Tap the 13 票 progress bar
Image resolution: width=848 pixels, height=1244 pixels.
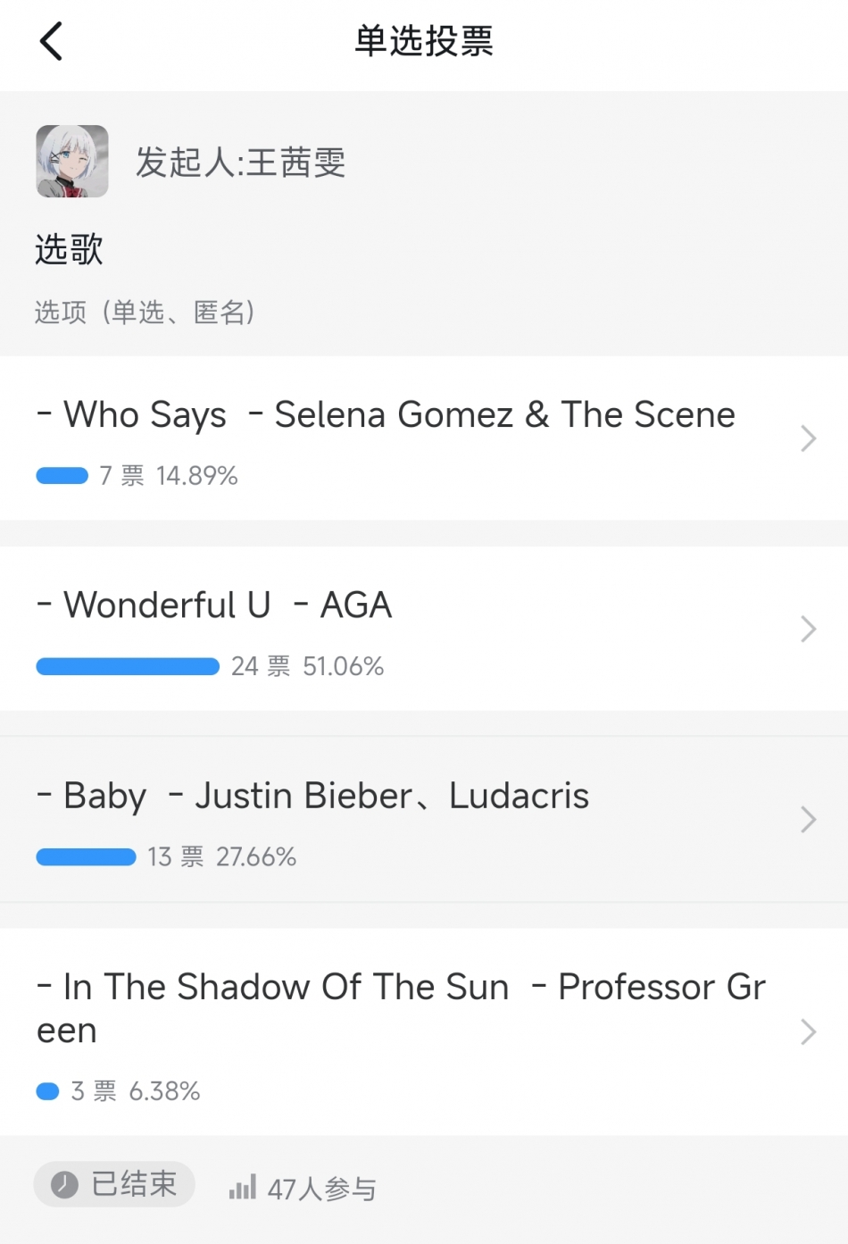pyautogui.click(x=86, y=857)
